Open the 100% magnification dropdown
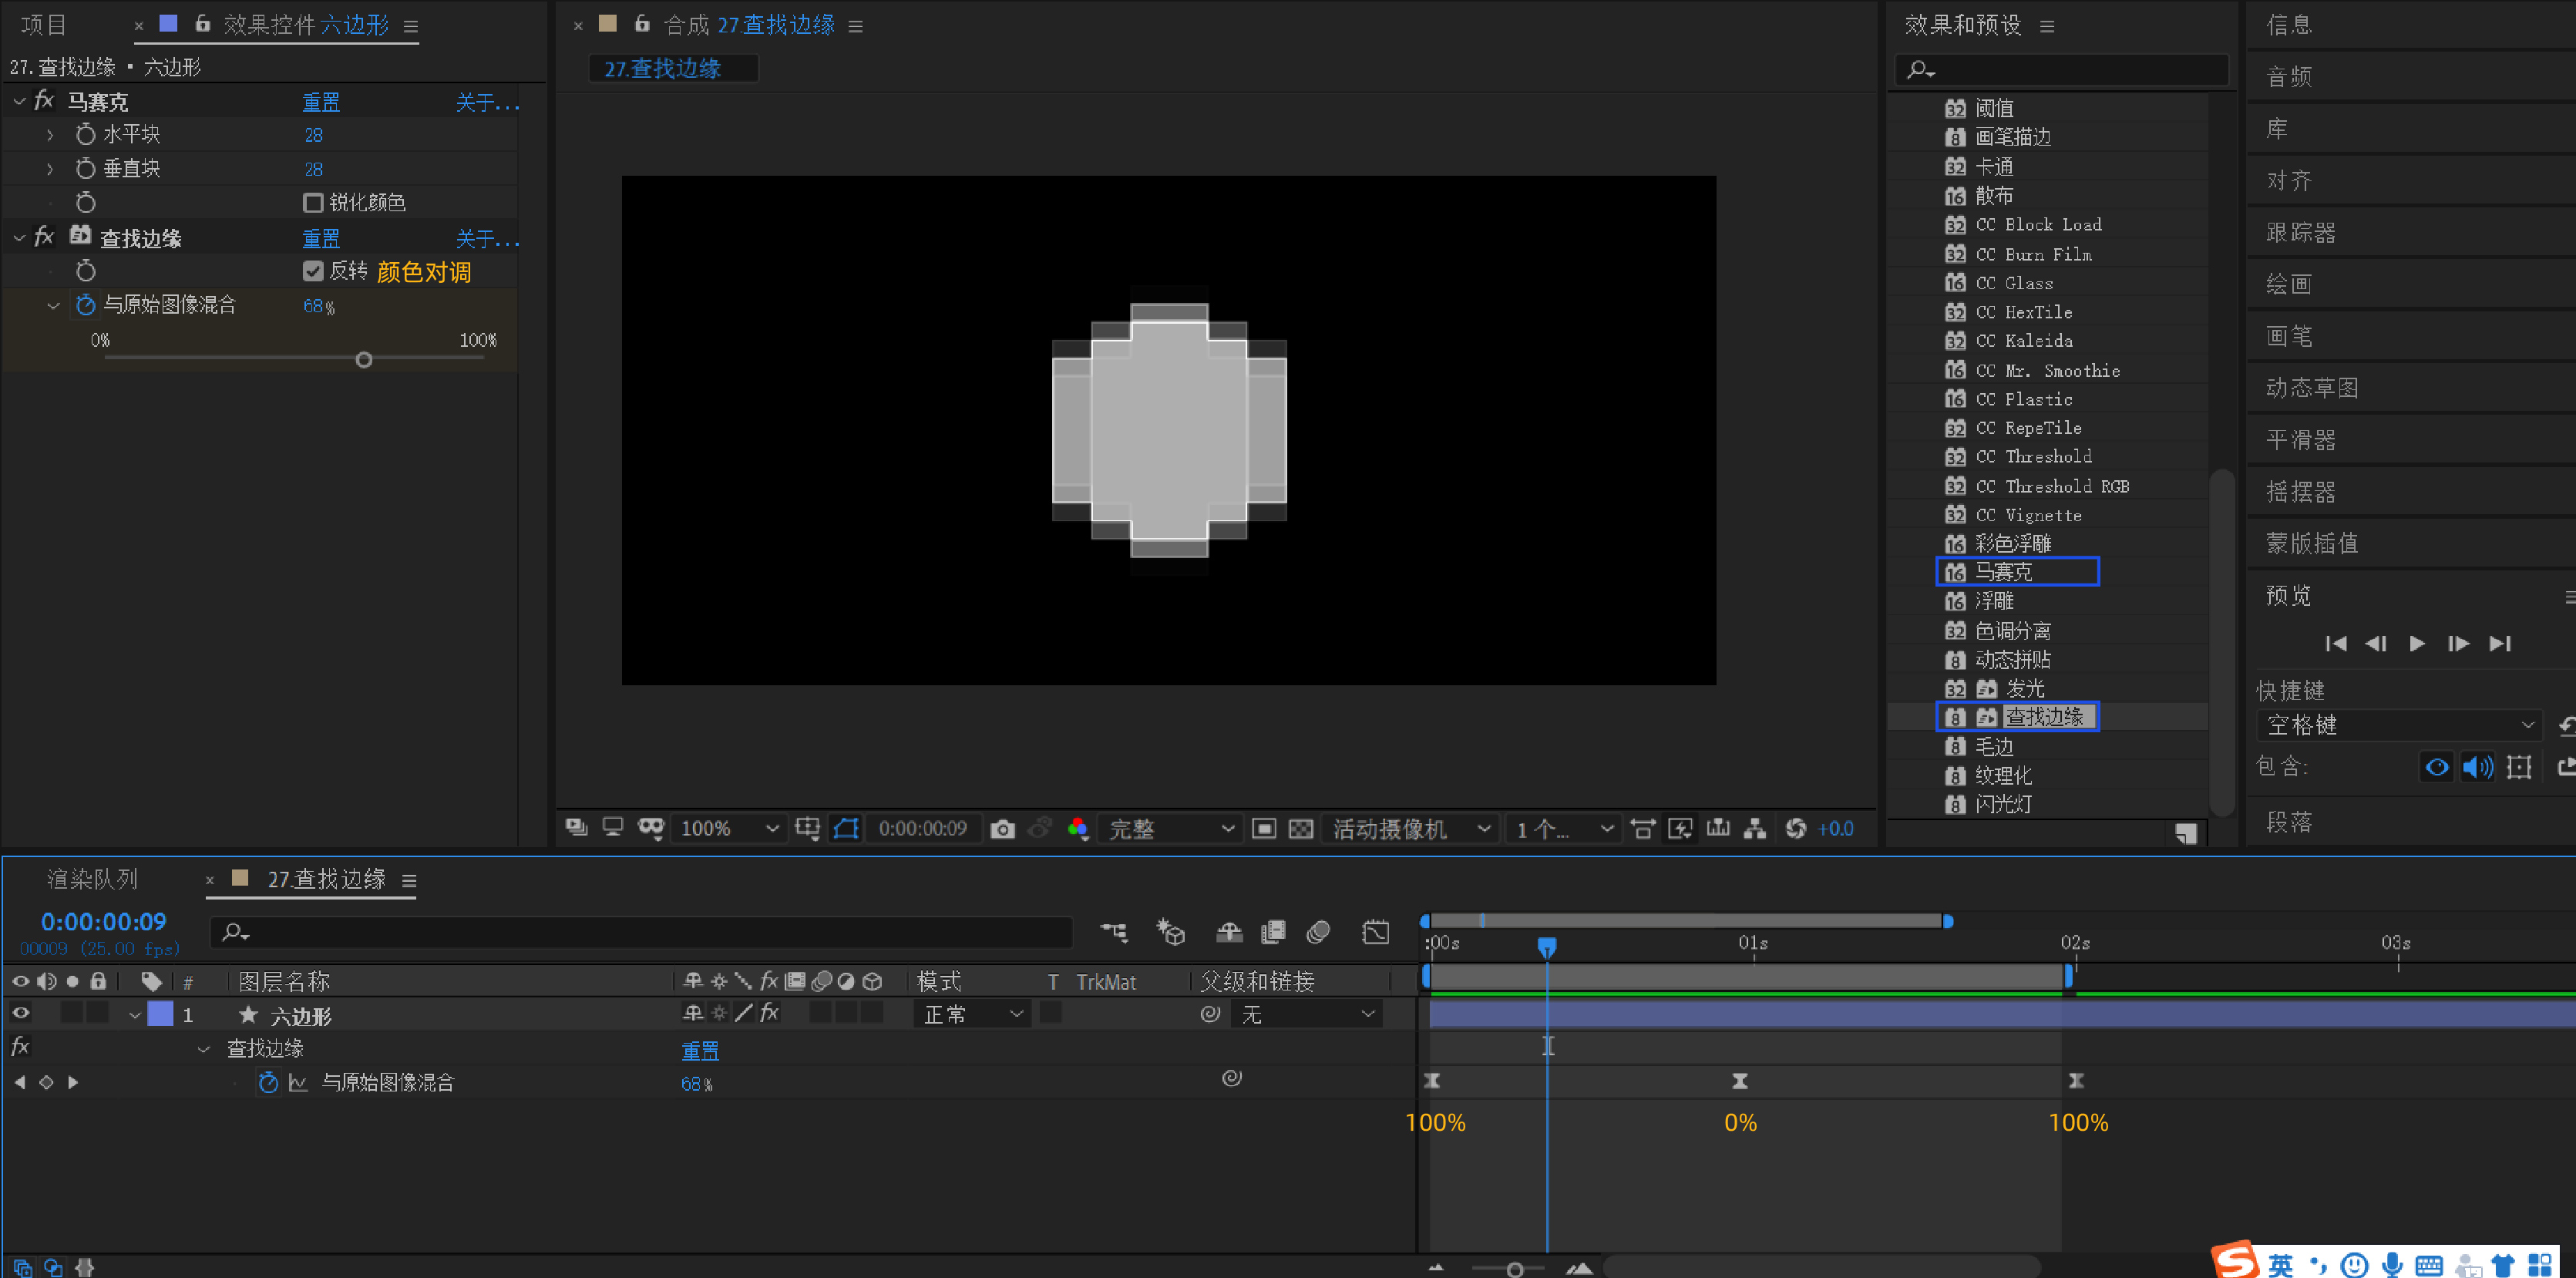Screen dimensions: 2576x1278 tap(729, 829)
